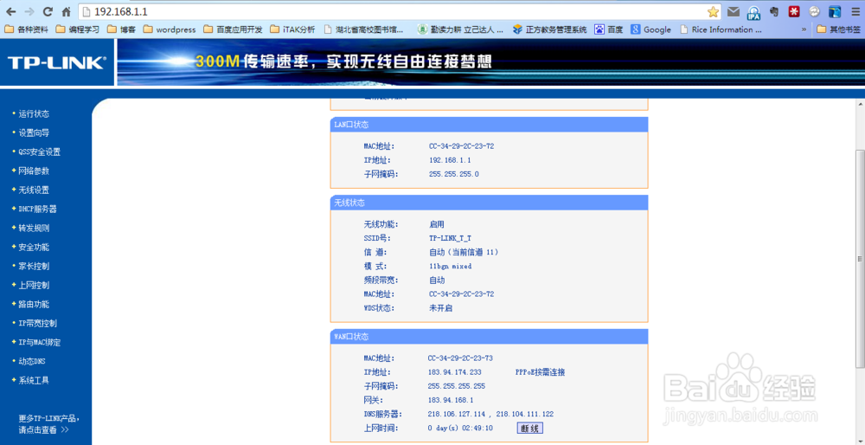The width and height of the screenshot is (865, 445).
Task: Click the page scrollbar up arrow
Action: [860, 104]
